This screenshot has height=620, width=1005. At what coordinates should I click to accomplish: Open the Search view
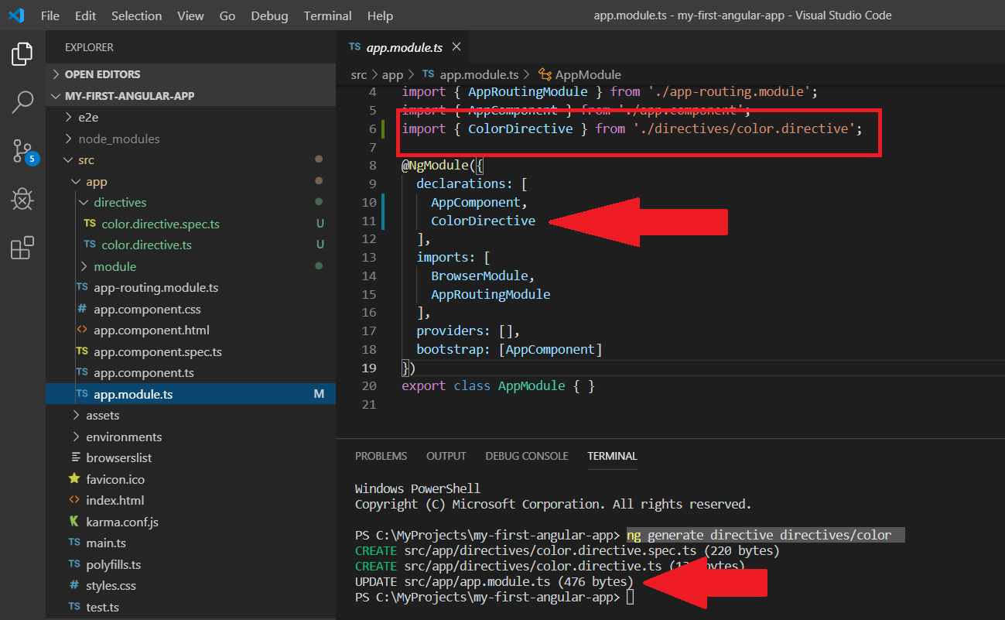(x=21, y=101)
